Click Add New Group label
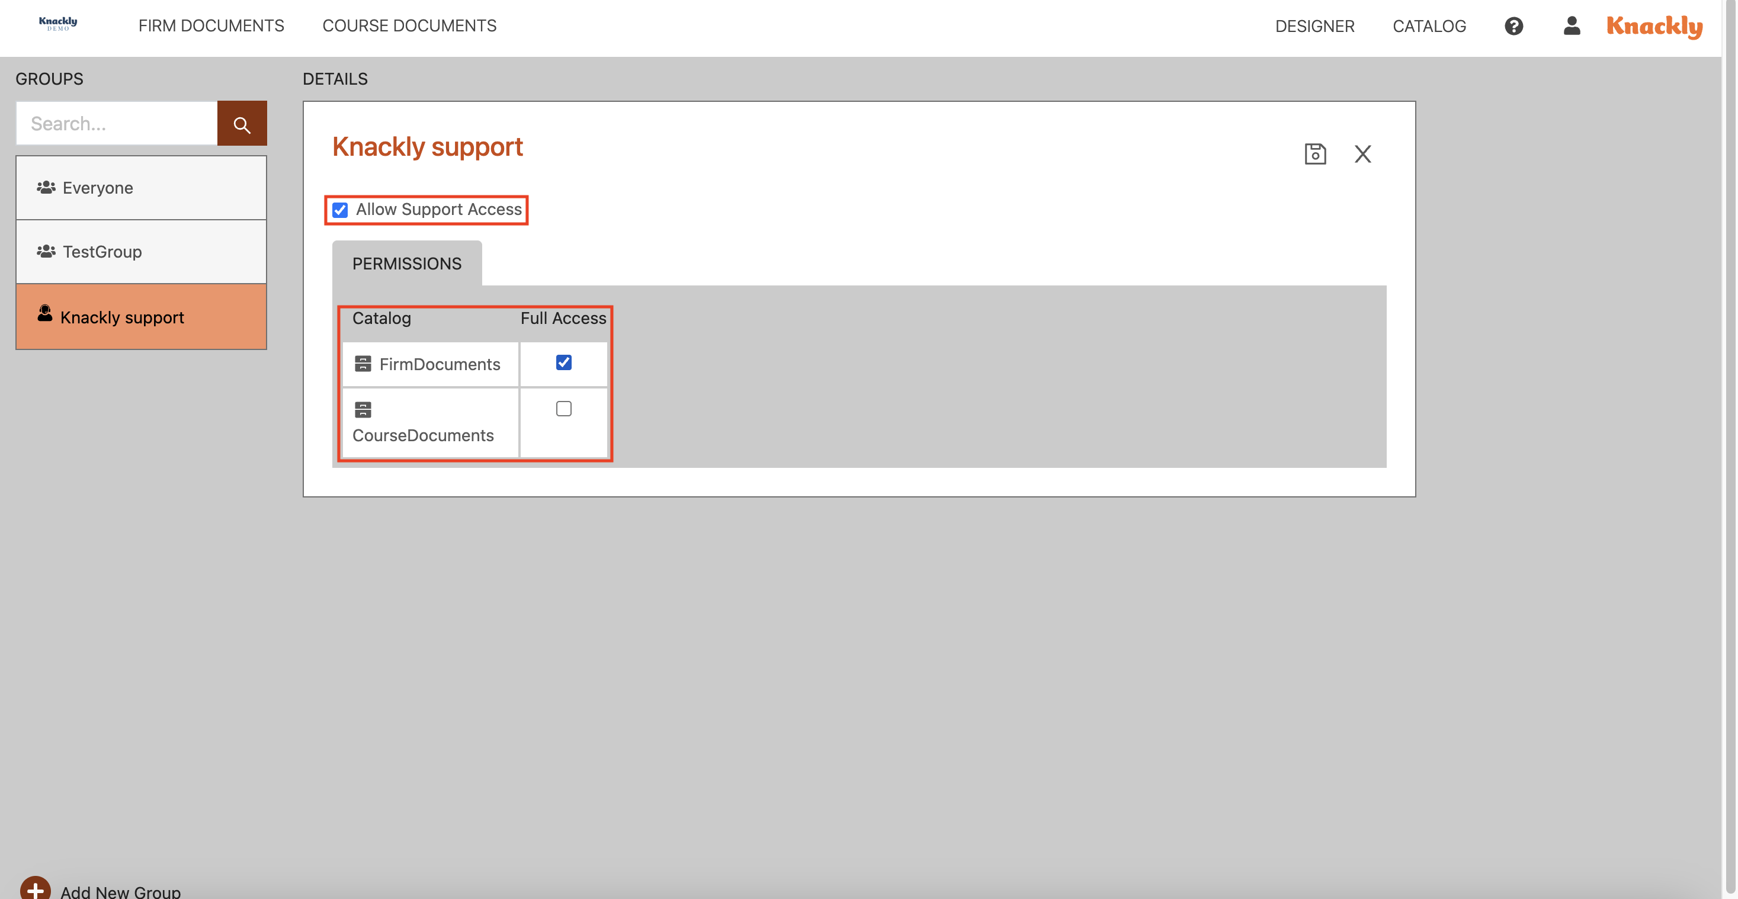Screen dimensions: 1738x899 coord(121,891)
